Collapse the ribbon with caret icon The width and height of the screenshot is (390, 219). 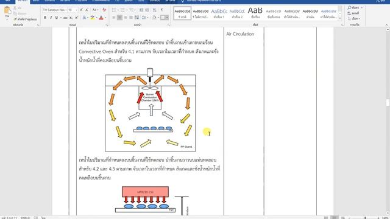click(386, 25)
